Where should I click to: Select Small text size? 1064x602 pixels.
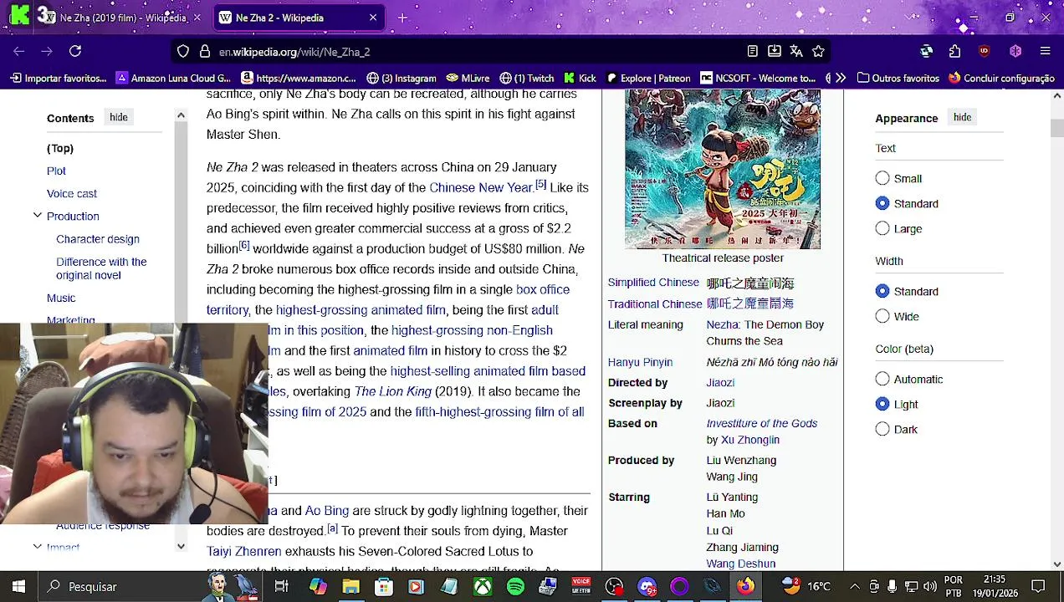coord(882,178)
